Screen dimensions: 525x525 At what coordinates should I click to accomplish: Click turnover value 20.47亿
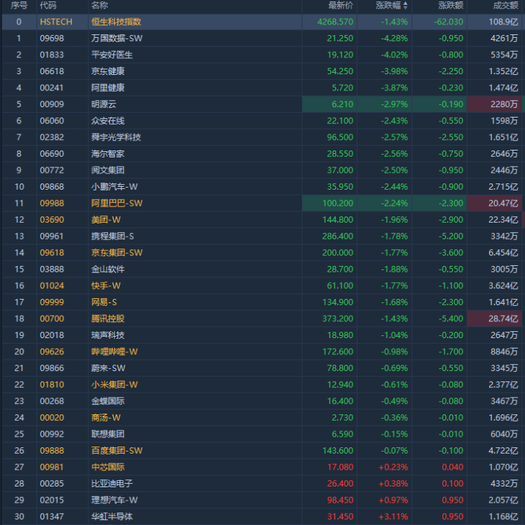[503, 203]
